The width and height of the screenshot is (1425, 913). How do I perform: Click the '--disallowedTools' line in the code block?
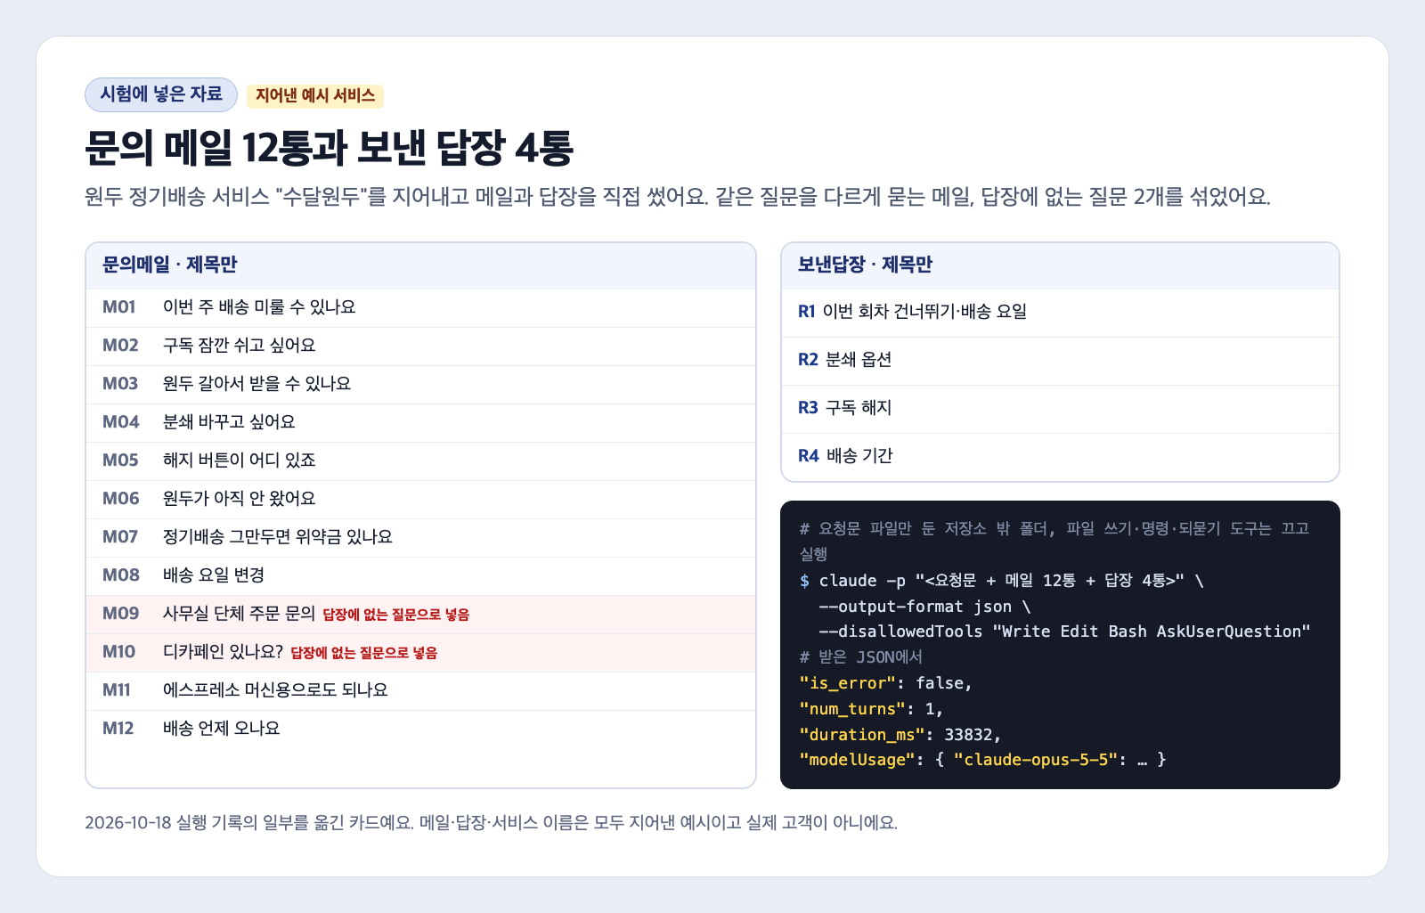(x=1064, y=632)
